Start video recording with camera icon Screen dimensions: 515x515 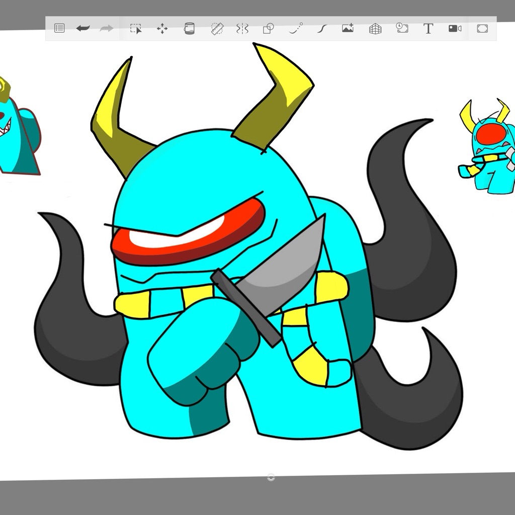(455, 29)
